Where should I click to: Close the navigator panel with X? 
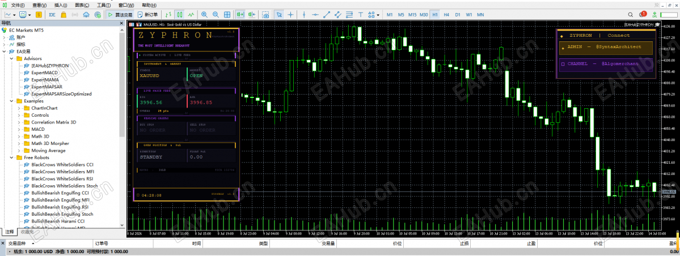point(123,23)
